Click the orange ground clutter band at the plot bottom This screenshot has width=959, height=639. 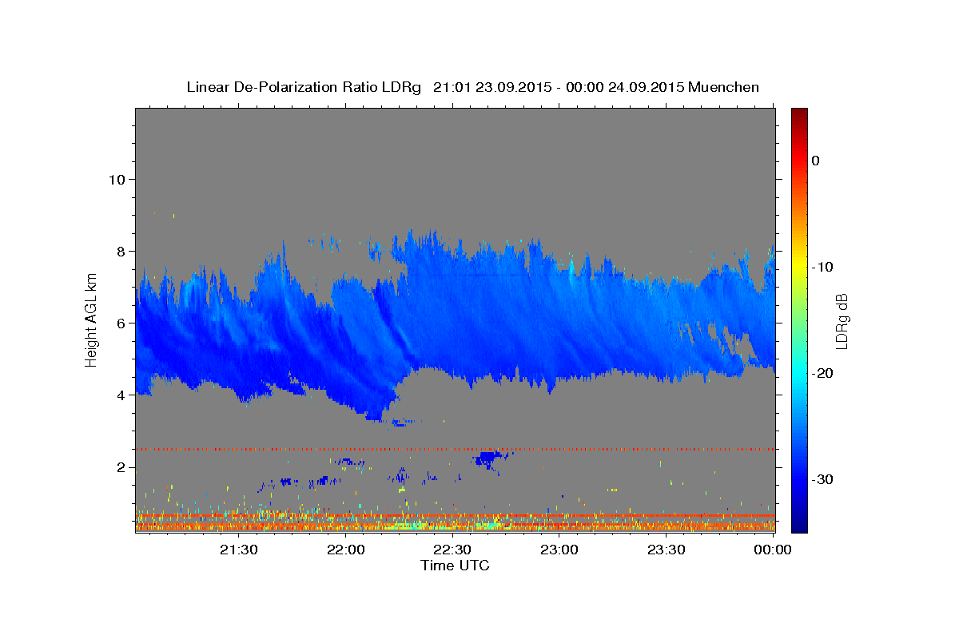[455, 526]
